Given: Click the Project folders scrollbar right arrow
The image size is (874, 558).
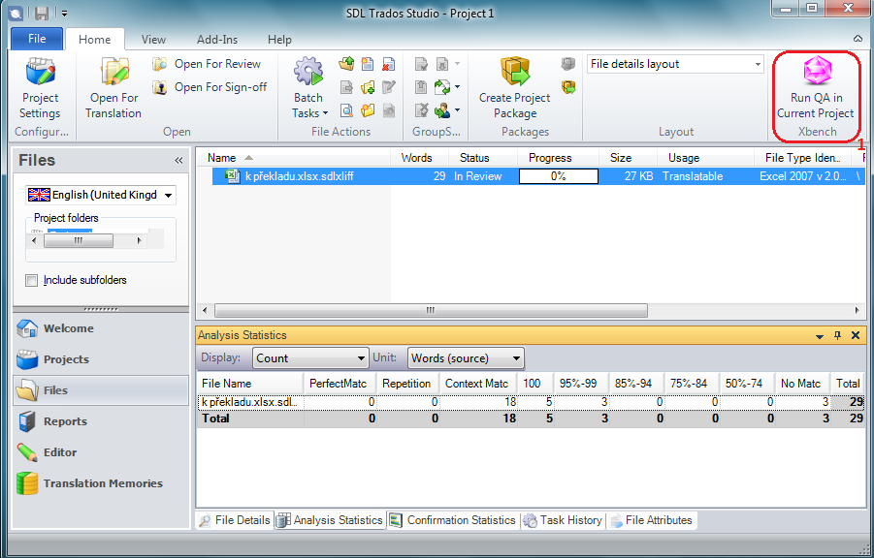Looking at the screenshot, I should pos(139,240).
